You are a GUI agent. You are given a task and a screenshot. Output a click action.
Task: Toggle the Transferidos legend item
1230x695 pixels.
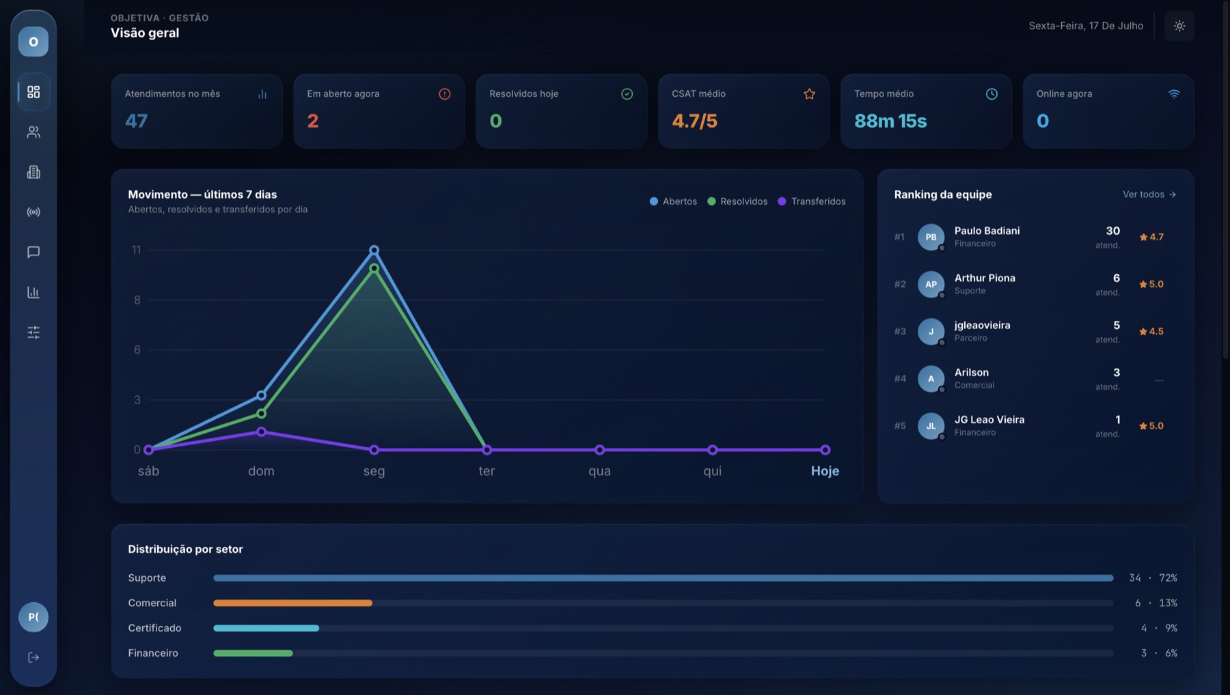[812, 201]
